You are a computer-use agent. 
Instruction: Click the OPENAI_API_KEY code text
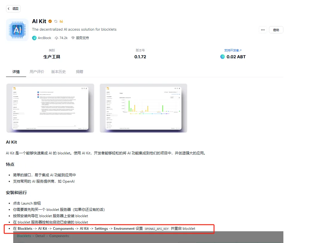point(157,229)
